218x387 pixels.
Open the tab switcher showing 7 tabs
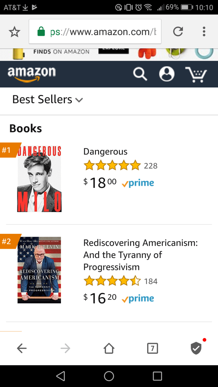152,348
